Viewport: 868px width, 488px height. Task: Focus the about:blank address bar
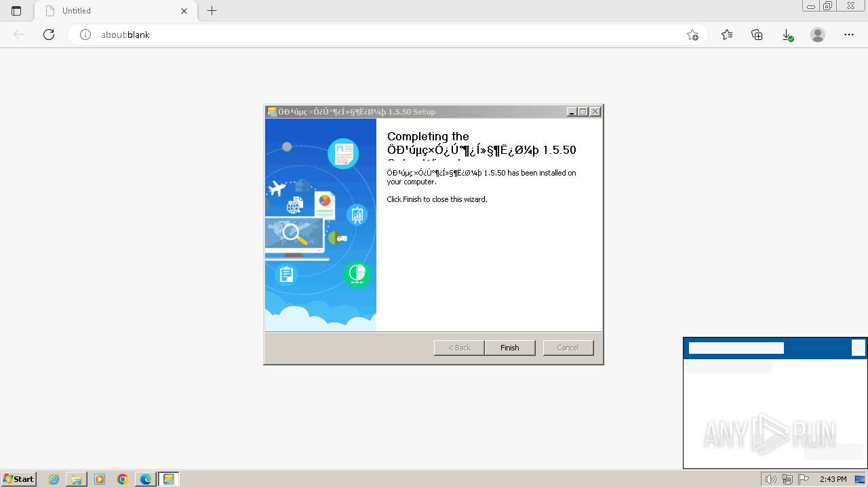tap(387, 35)
